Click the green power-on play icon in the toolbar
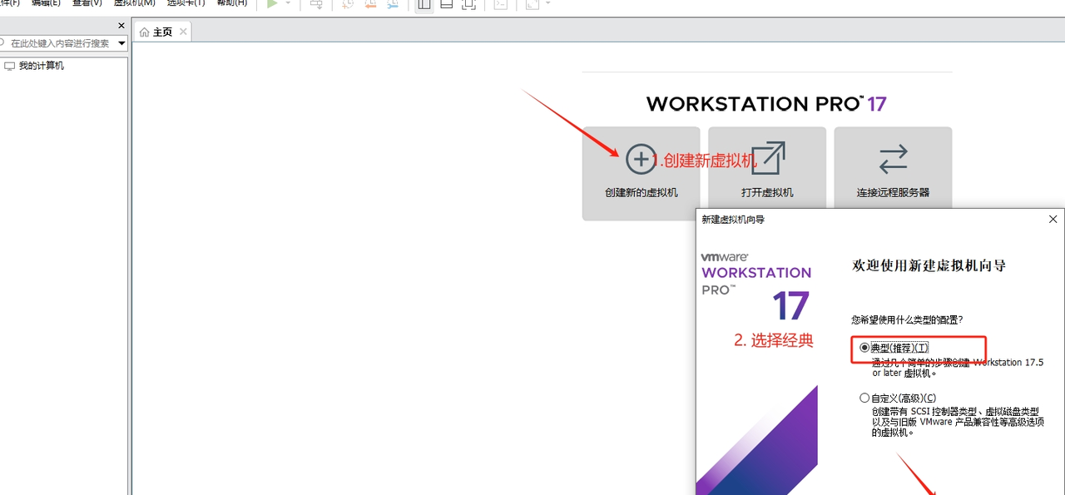The height and width of the screenshot is (495, 1065). (x=271, y=3)
